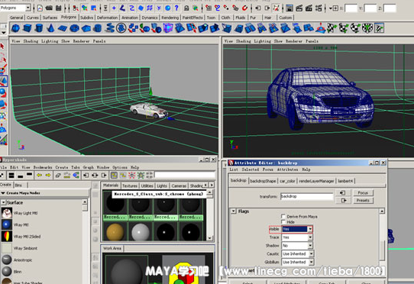
Task: Switch to the car_color tab
Action: [x=287, y=181]
